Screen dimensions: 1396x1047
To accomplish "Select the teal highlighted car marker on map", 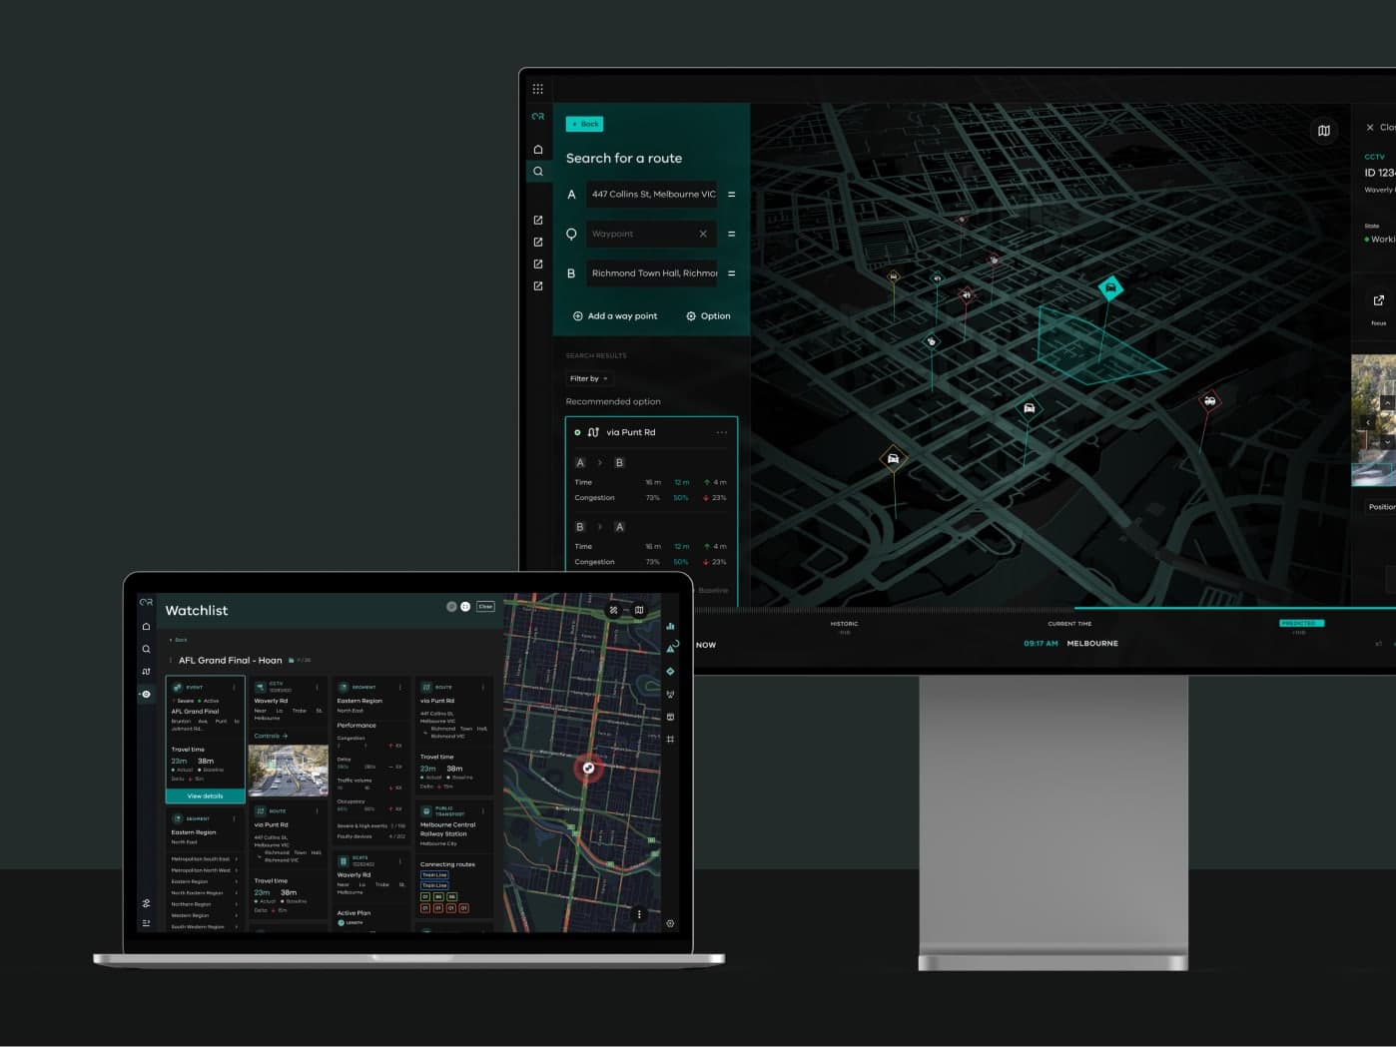I will click(x=1110, y=288).
